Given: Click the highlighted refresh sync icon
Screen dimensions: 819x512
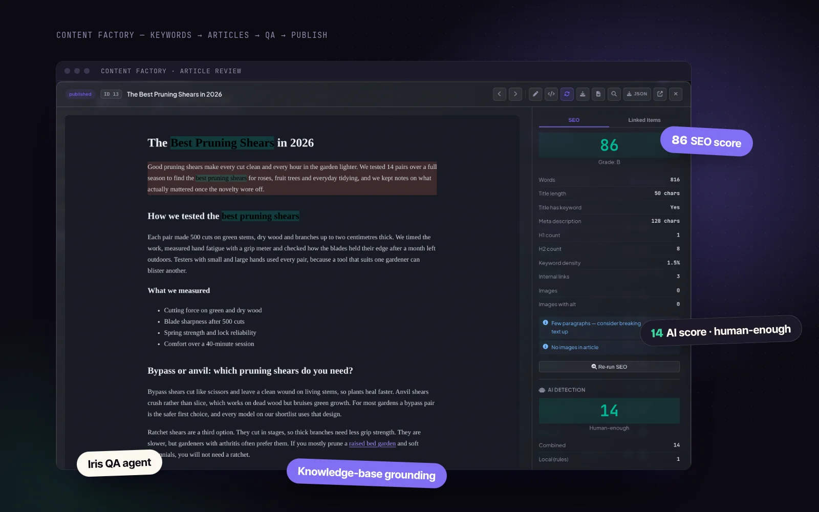Looking at the screenshot, I should (567, 94).
